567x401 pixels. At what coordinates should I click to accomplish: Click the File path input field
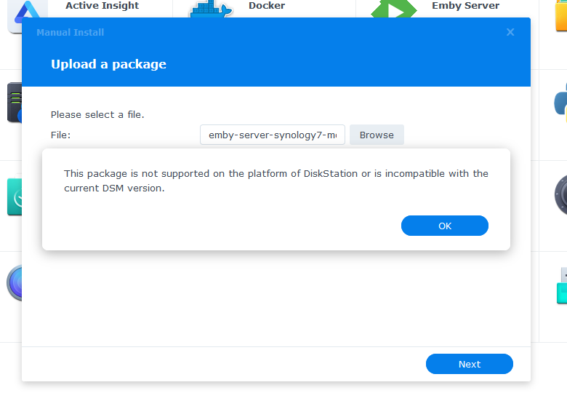[x=273, y=135]
